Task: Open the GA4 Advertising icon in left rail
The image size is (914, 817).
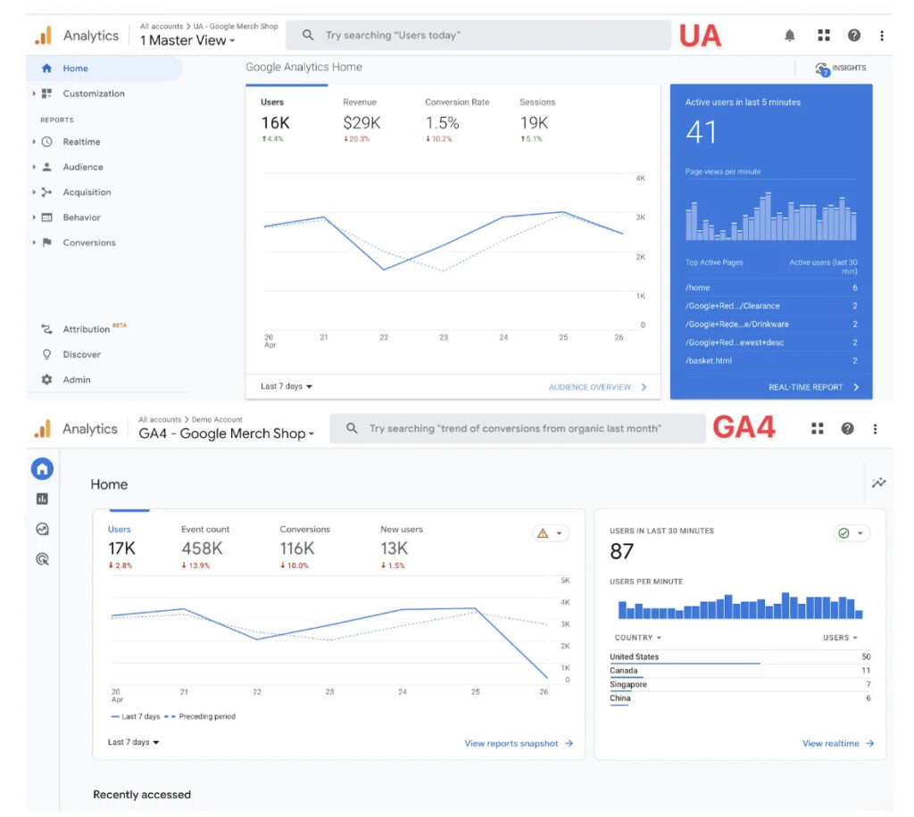Action: click(x=42, y=559)
